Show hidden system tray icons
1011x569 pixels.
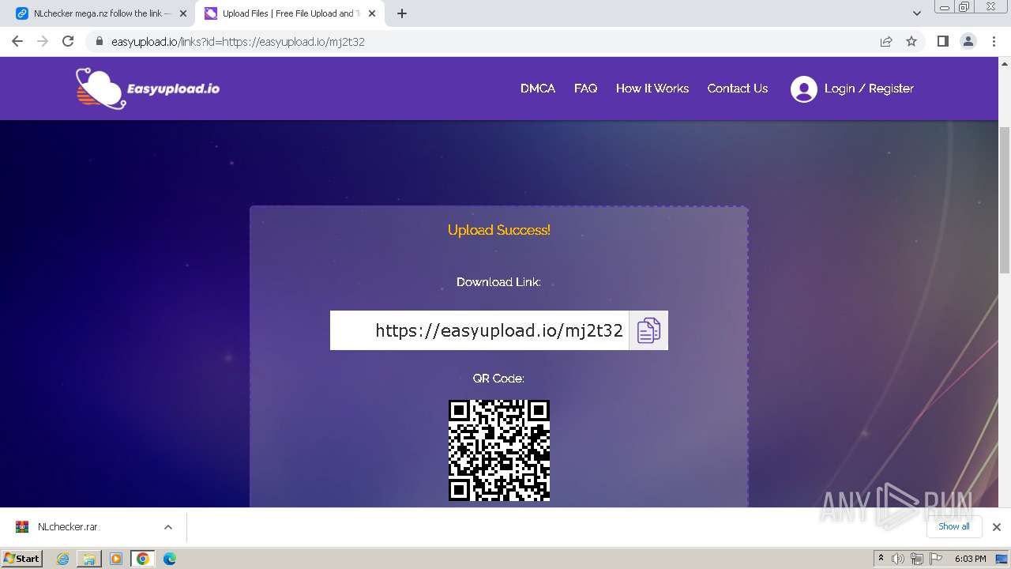tap(881, 559)
